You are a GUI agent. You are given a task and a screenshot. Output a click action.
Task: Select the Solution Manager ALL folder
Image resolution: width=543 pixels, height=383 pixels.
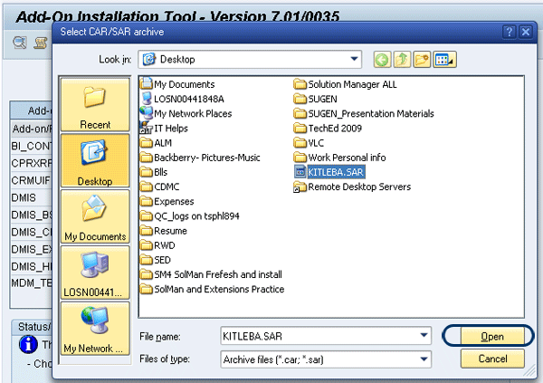352,84
